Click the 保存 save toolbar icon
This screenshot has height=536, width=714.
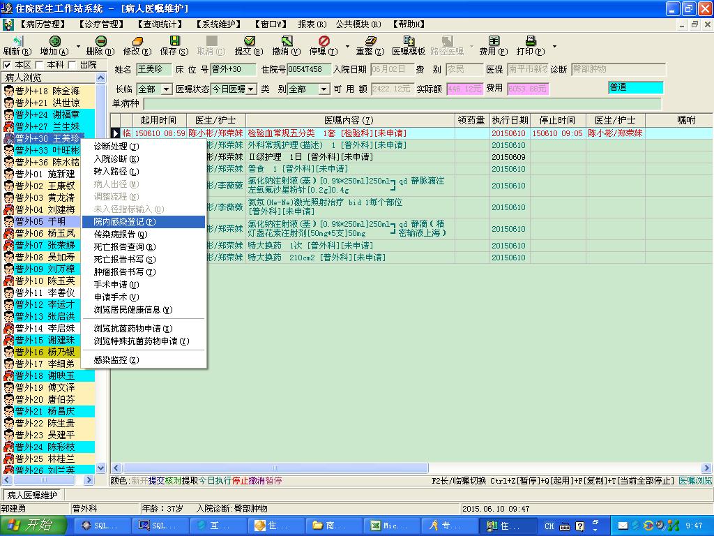coord(174,41)
